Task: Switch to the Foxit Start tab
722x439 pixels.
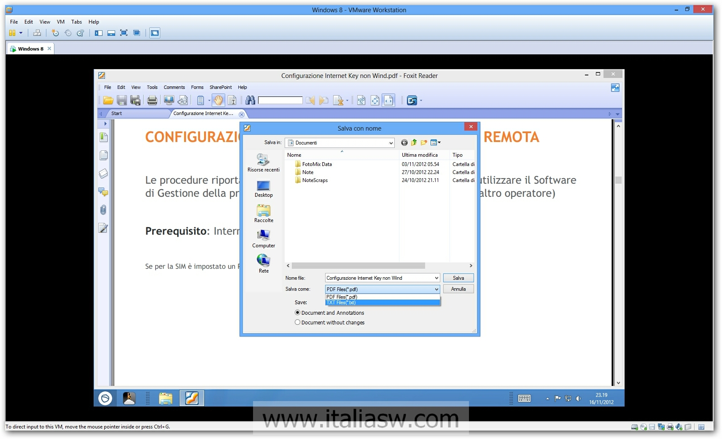Action: click(x=137, y=113)
